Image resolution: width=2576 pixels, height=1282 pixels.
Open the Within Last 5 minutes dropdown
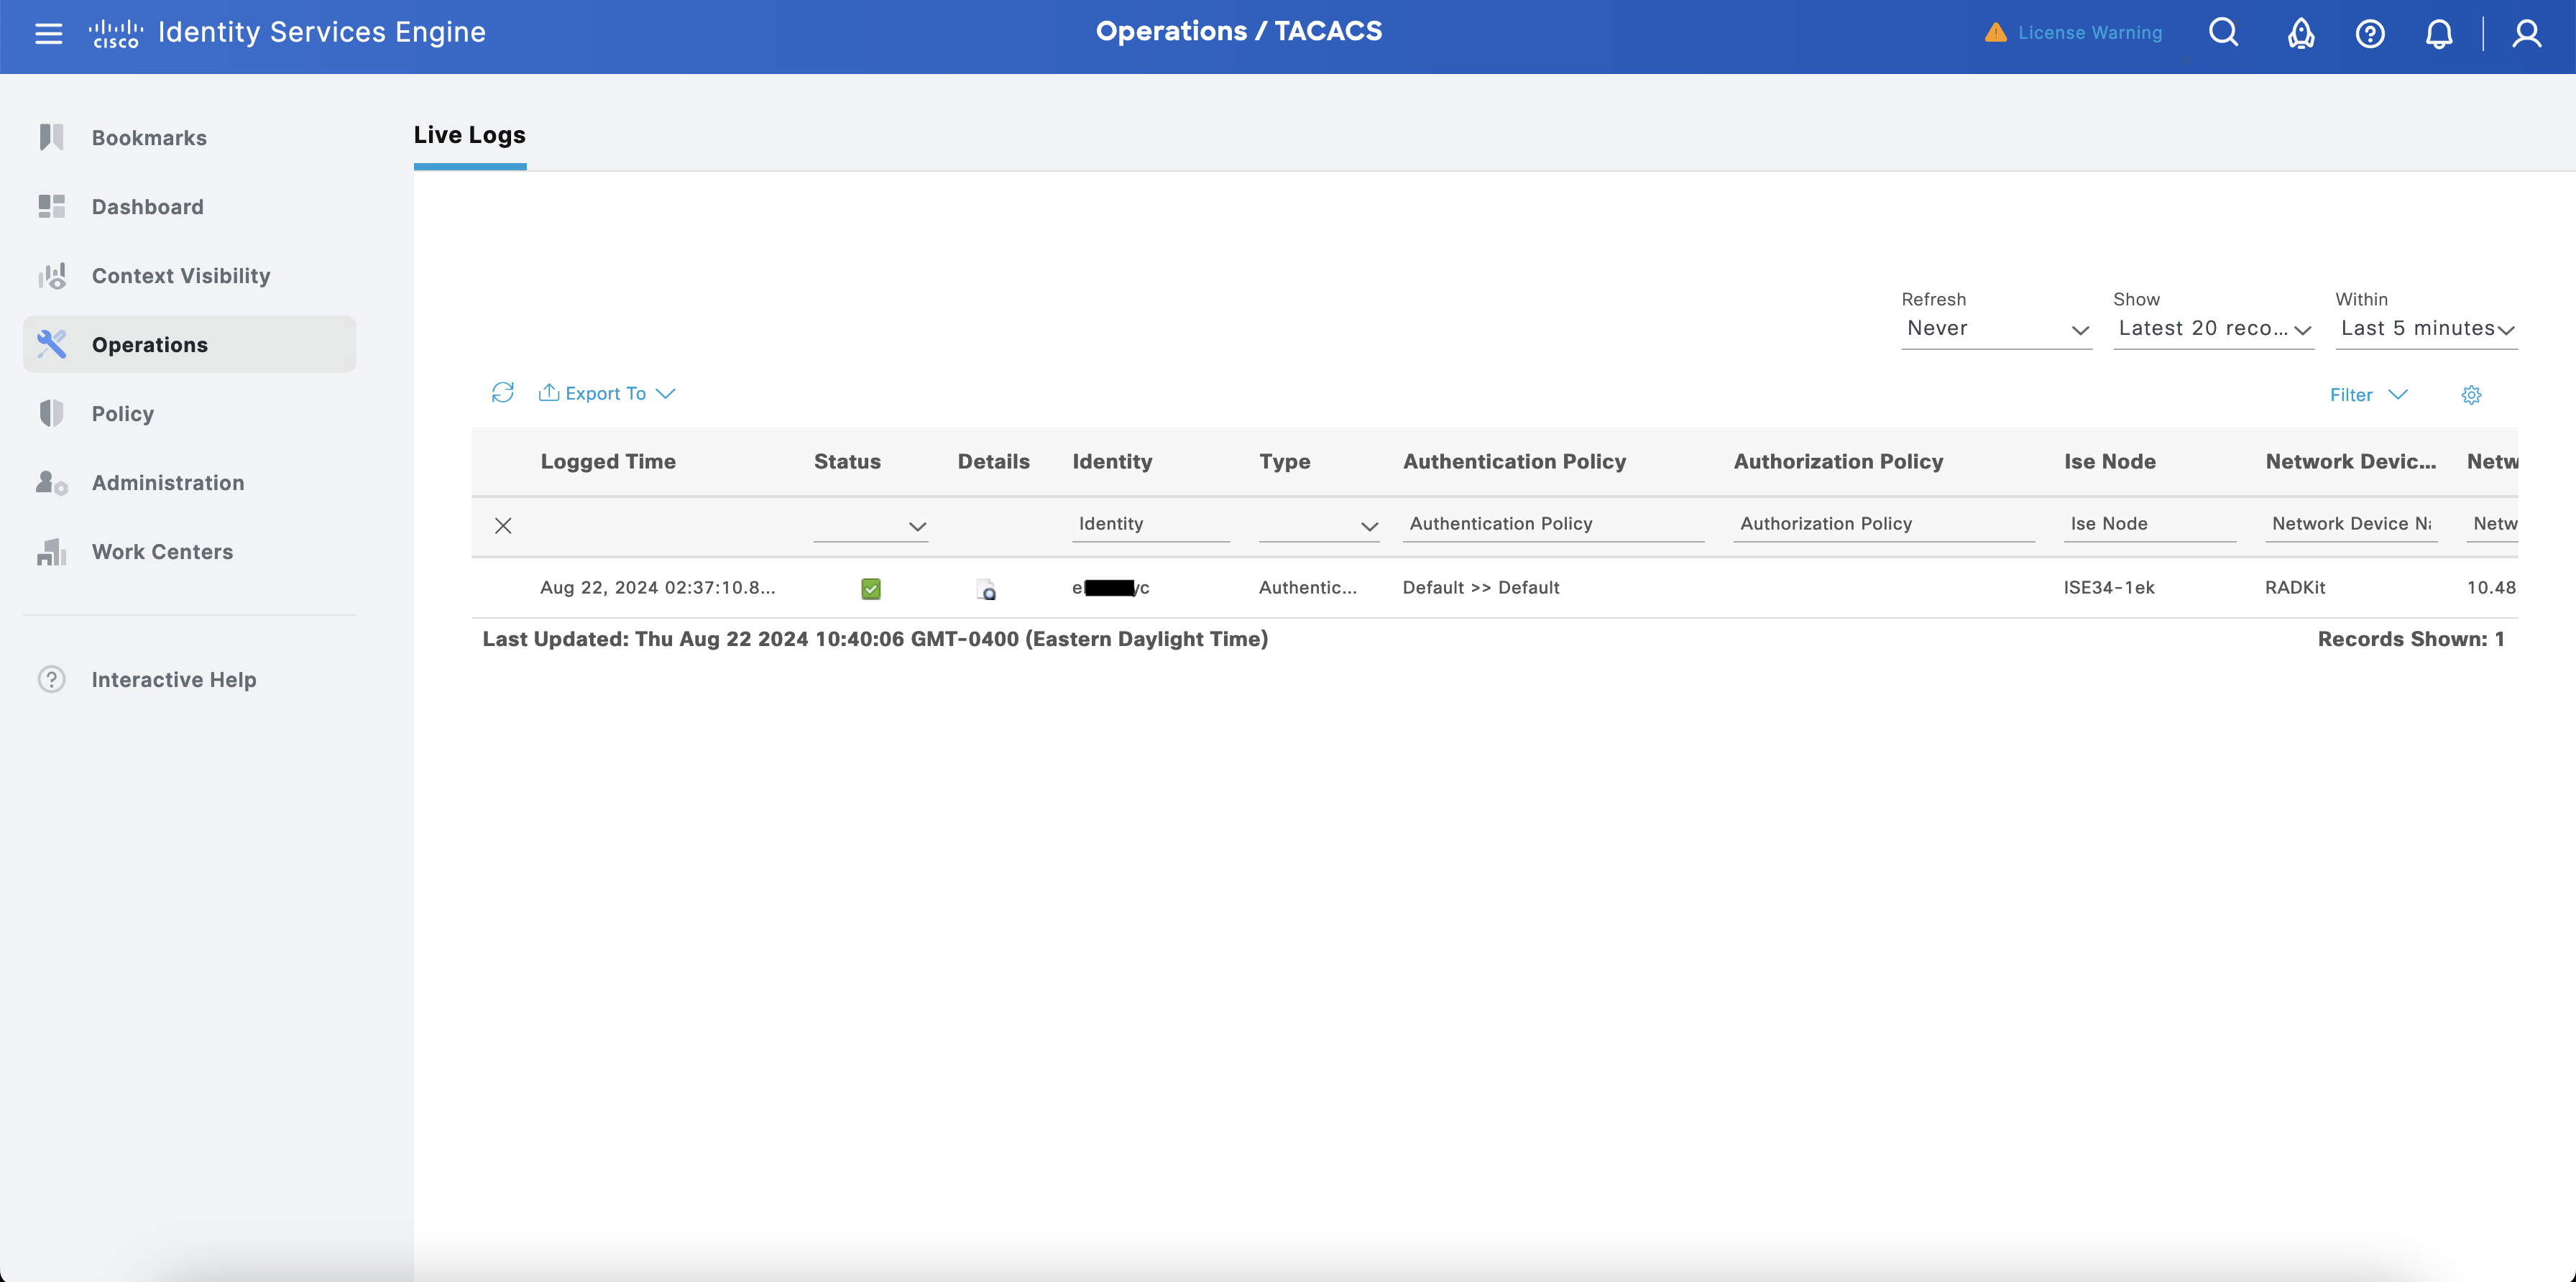(x=2427, y=329)
